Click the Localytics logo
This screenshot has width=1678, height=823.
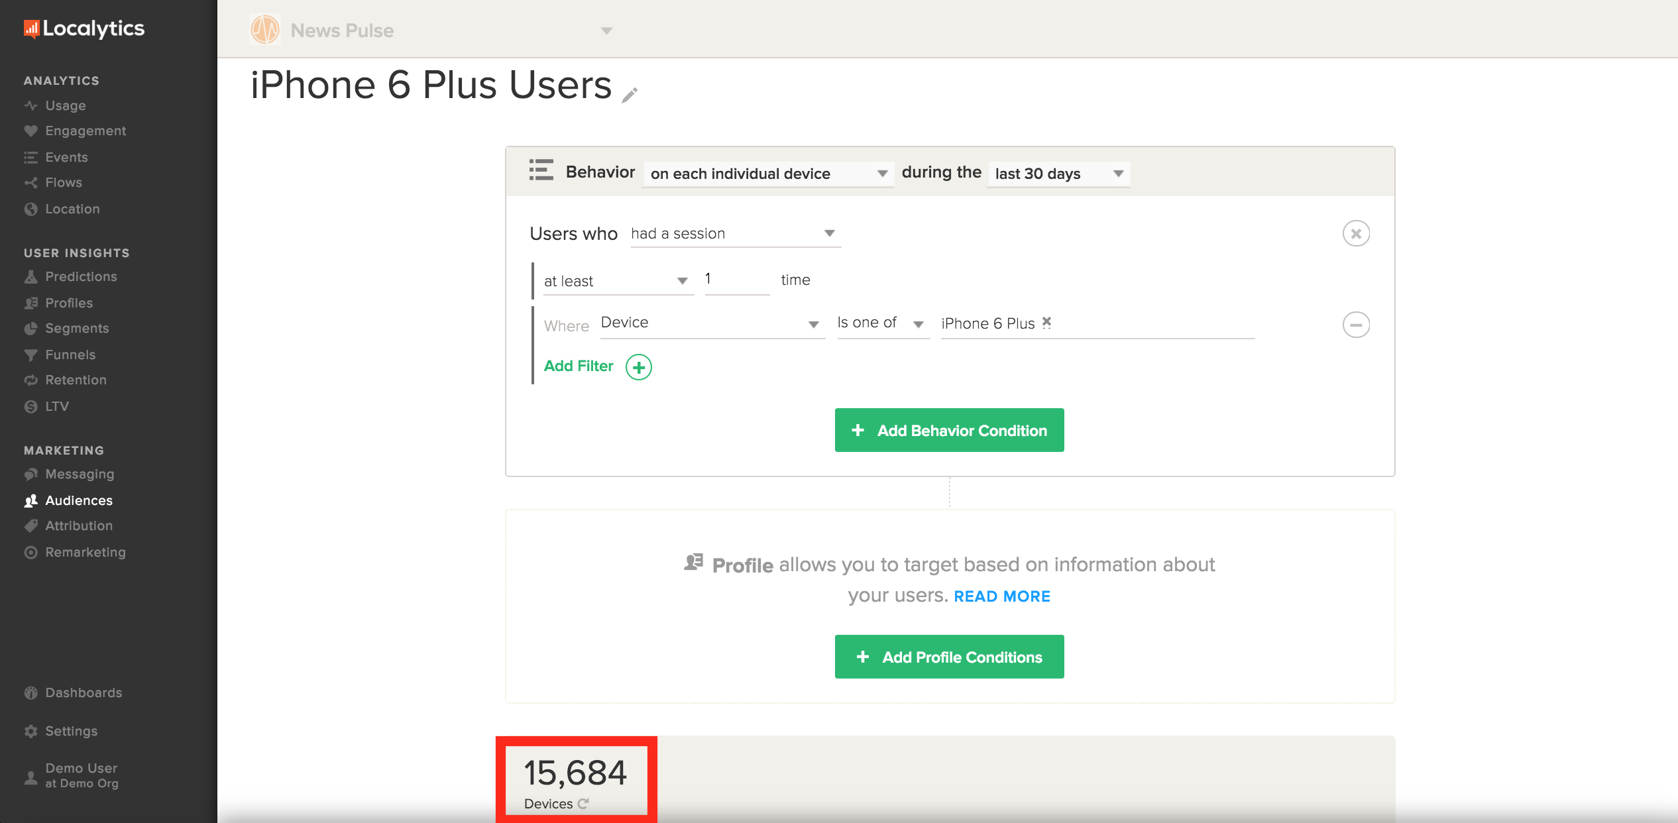[85, 28]
